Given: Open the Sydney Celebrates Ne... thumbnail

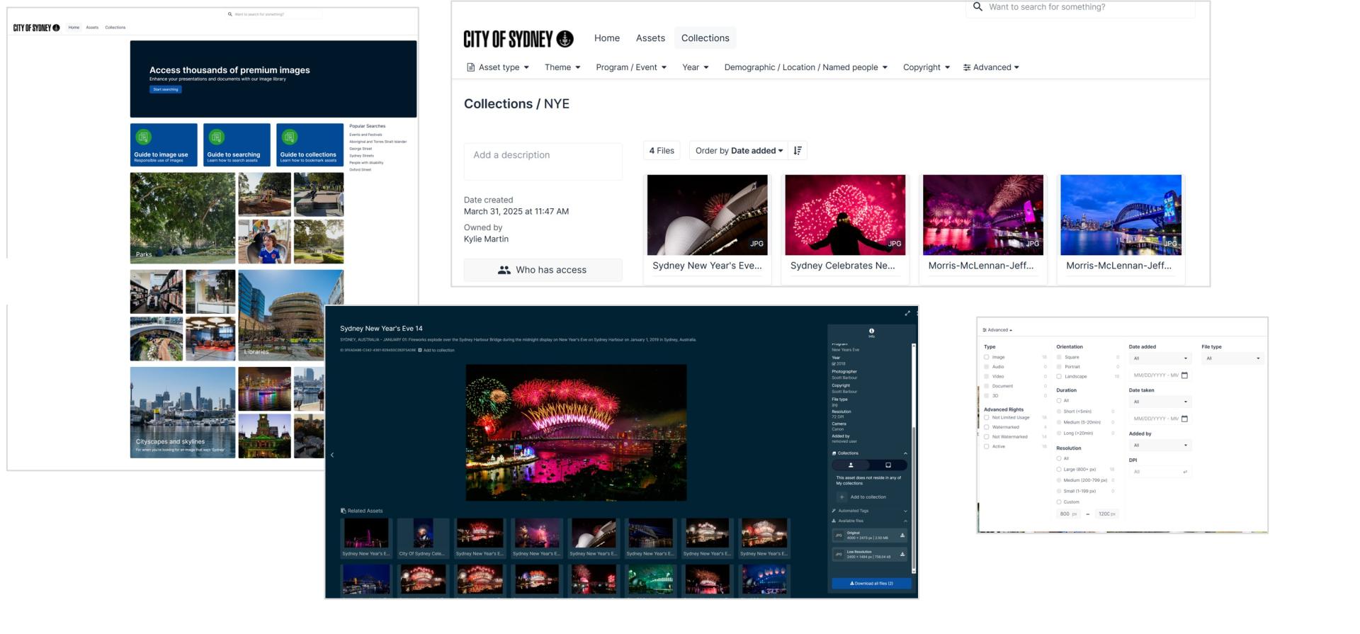Looking at the screenshot, I should click(844, 215).
